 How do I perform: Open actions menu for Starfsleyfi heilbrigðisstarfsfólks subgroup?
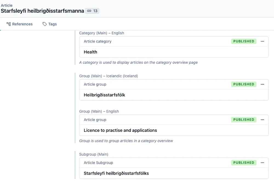(262, 163)
